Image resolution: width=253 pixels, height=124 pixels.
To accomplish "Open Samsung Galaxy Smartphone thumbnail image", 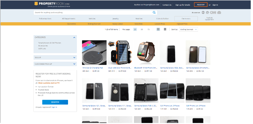I will point(198,53).
